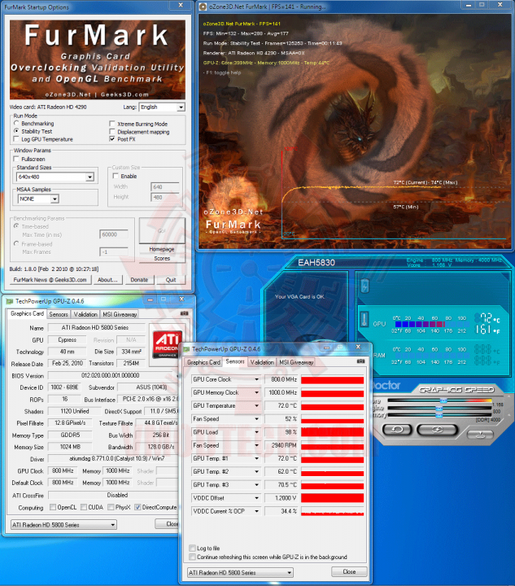
Task: Open the Lang English dropdown
Action: [162, 107]
